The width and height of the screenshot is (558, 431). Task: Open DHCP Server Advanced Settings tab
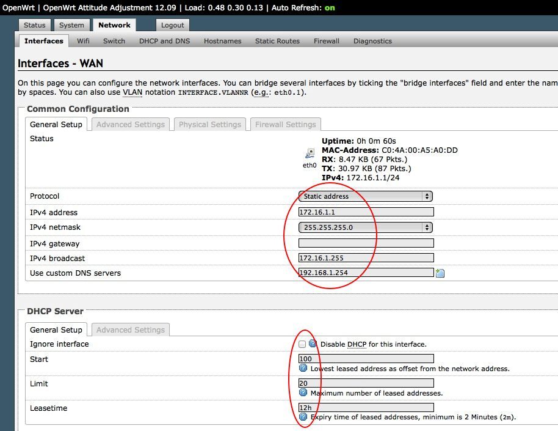tap(130, 330)
